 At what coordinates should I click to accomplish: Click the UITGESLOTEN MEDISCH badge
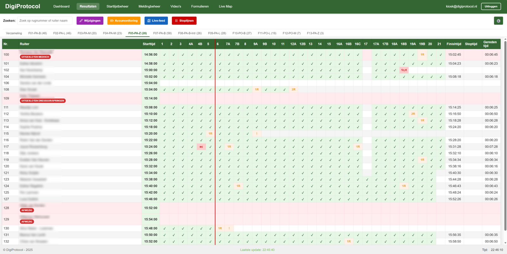[x=35, y=57]
